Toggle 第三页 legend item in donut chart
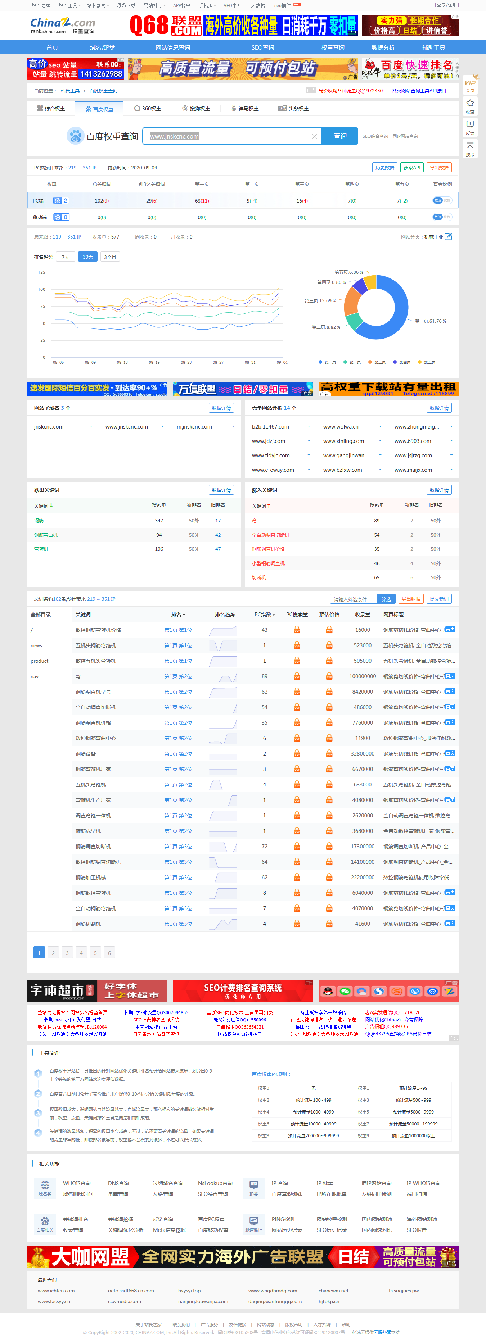 377,362
